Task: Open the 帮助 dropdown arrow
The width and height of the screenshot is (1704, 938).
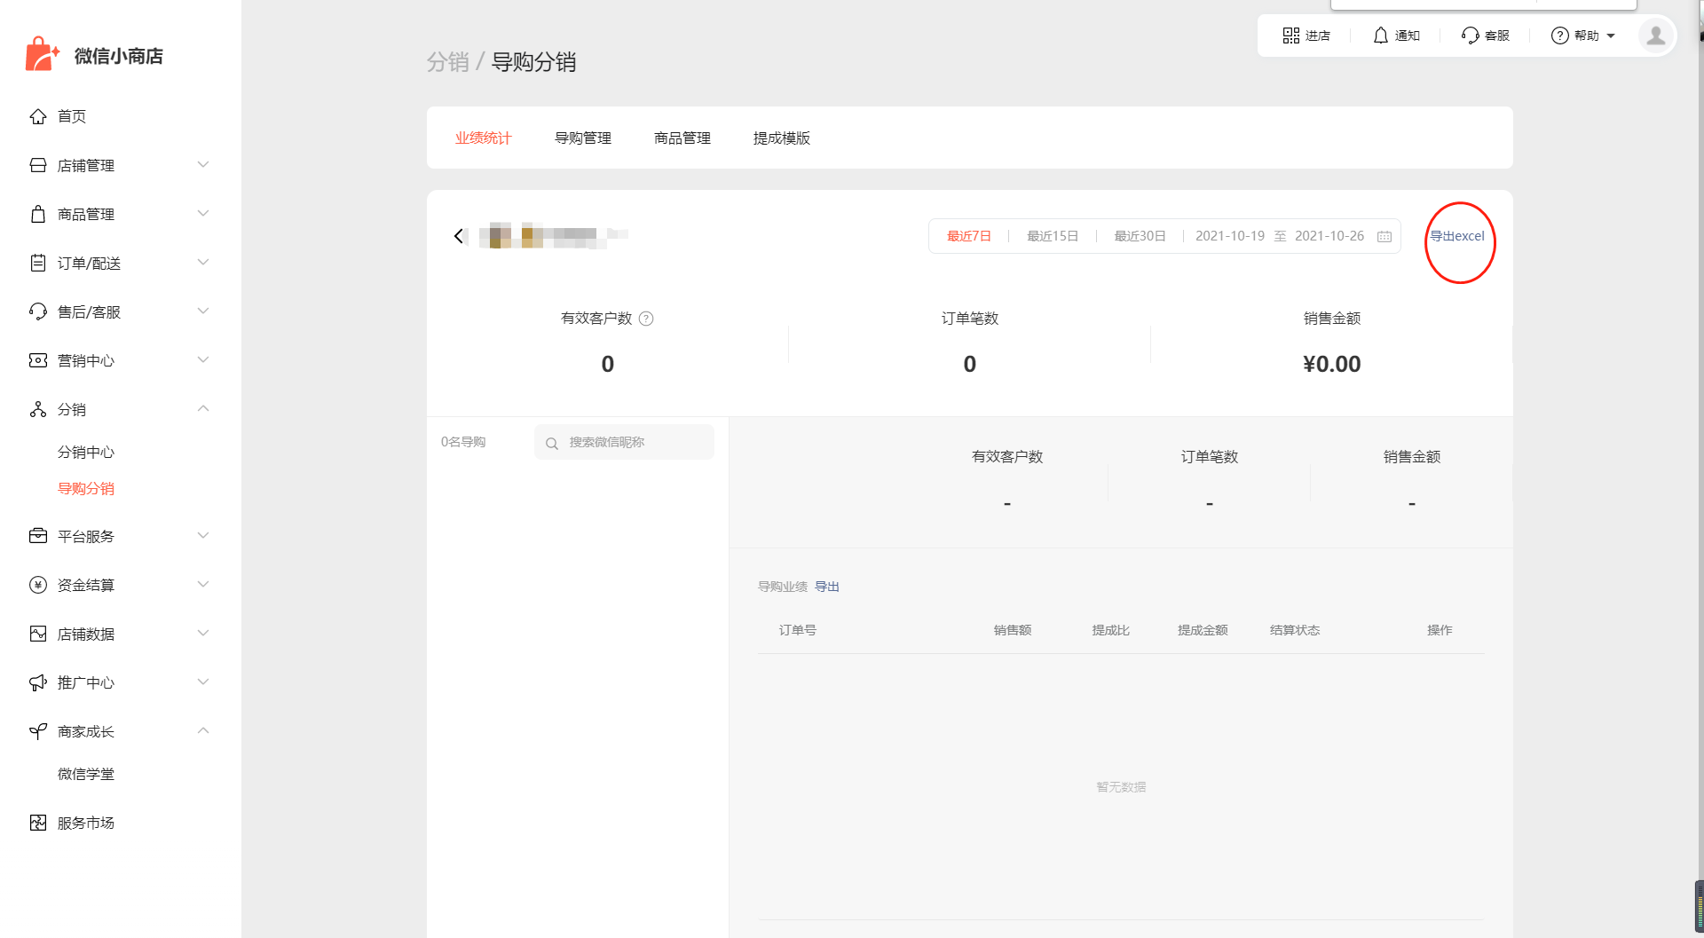Action: (x=1611, y=36)
